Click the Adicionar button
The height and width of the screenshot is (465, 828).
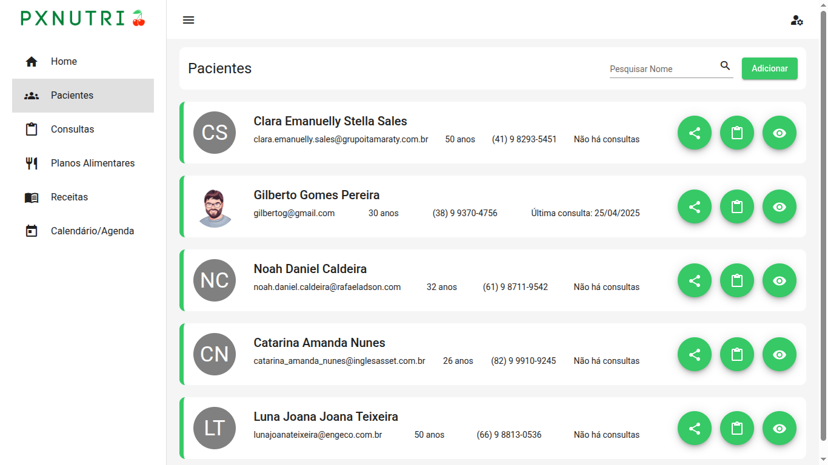[770, 68]
